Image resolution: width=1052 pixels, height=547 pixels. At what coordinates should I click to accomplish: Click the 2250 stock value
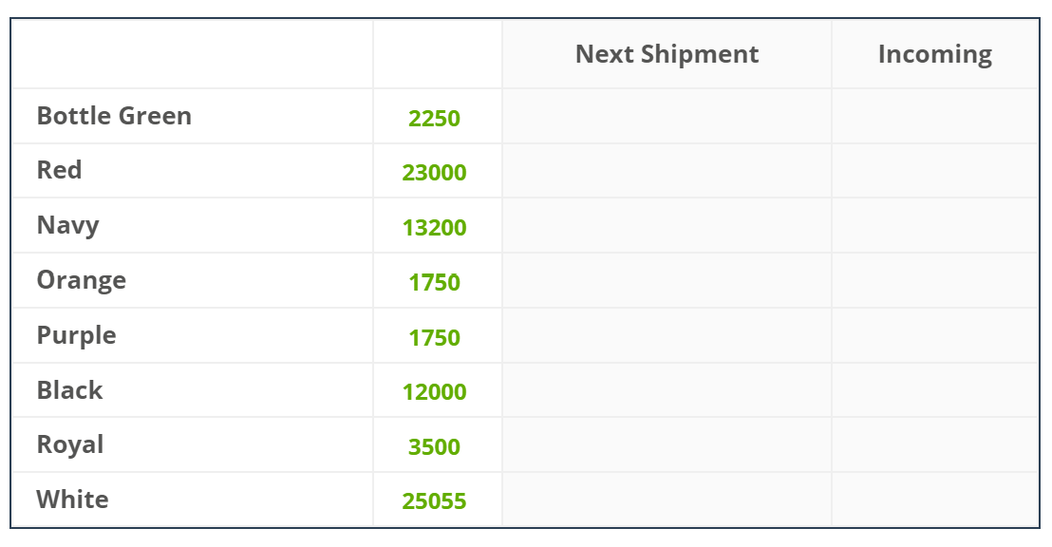click(x=434, y=119)
